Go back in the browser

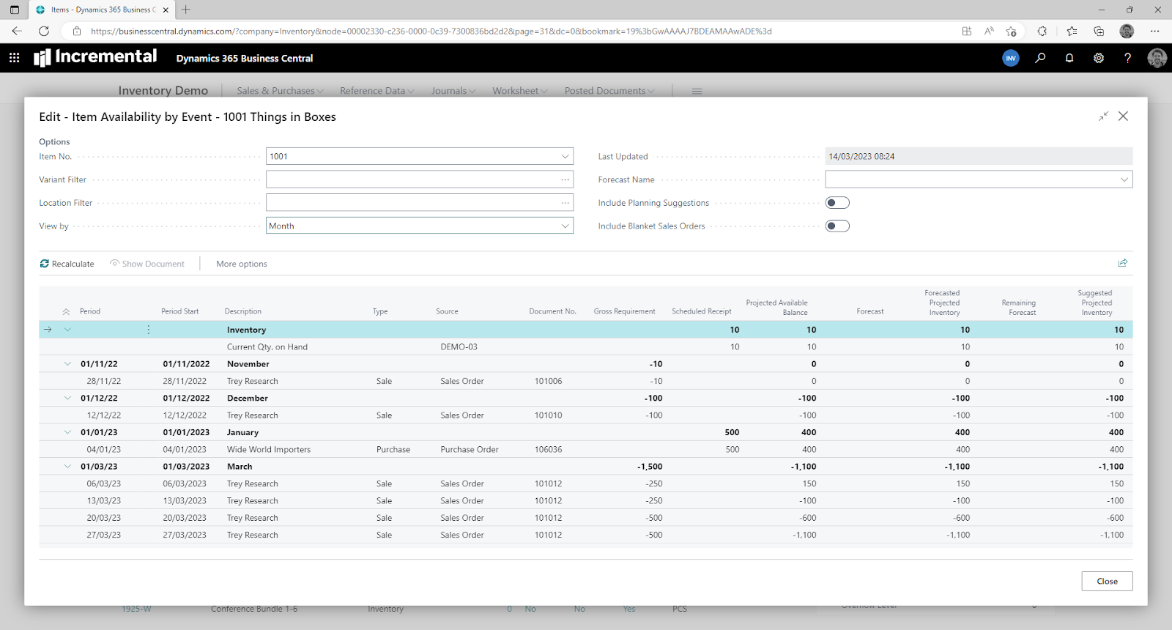coord(17,31)
